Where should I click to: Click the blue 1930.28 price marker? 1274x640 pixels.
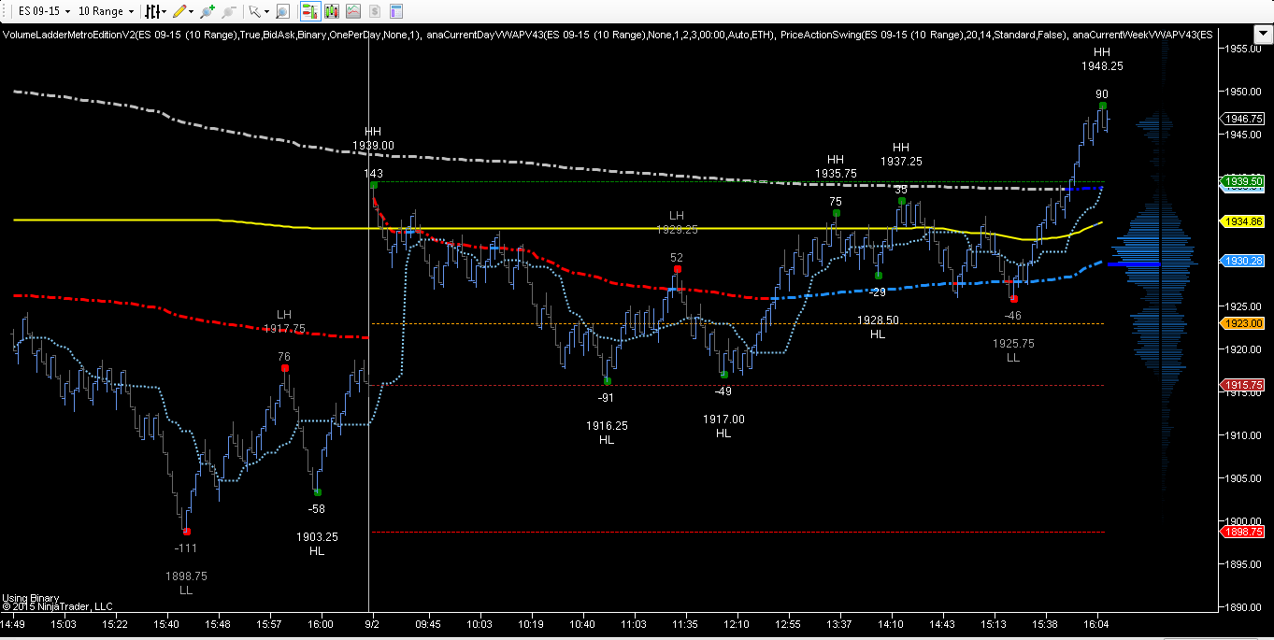click(x=1243, y=261)
